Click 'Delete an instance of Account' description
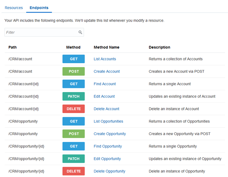The image size is (228, 177). pyautogui.click(x=174, y=109)
